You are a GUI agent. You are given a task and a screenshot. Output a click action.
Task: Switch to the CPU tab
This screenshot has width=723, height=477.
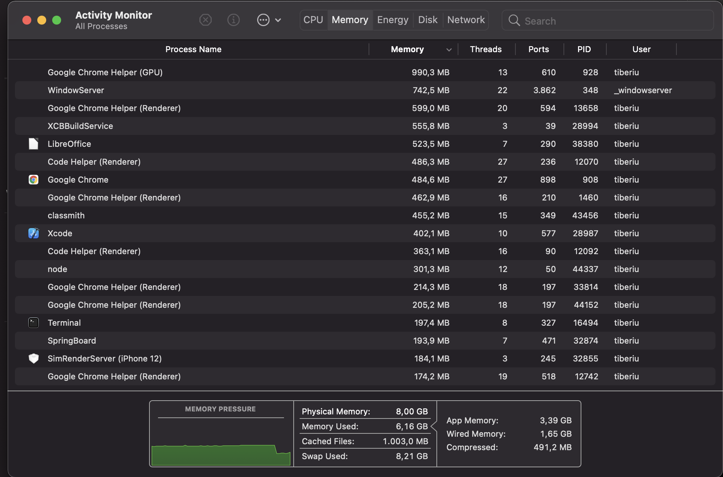point(313,20)
